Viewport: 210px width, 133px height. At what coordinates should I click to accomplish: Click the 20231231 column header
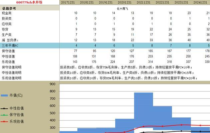[181, 2]
